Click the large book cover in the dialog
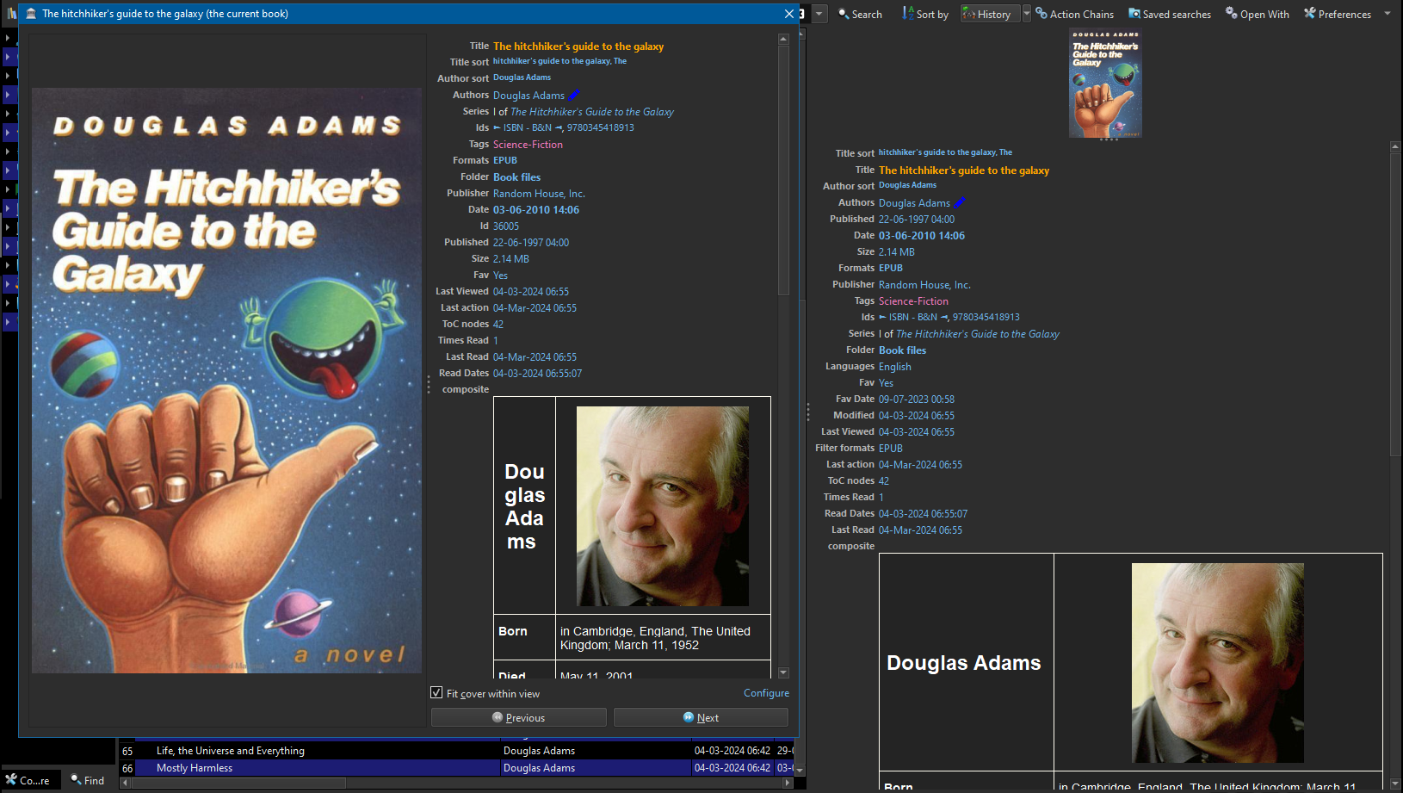This screenshot has height=793, width=1403. click(227, 380)
